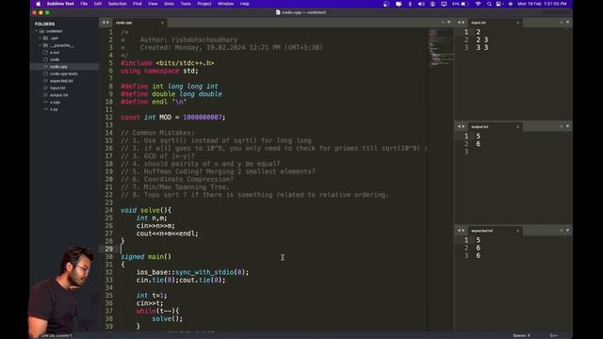Open the View menu

tap(153, 4)
